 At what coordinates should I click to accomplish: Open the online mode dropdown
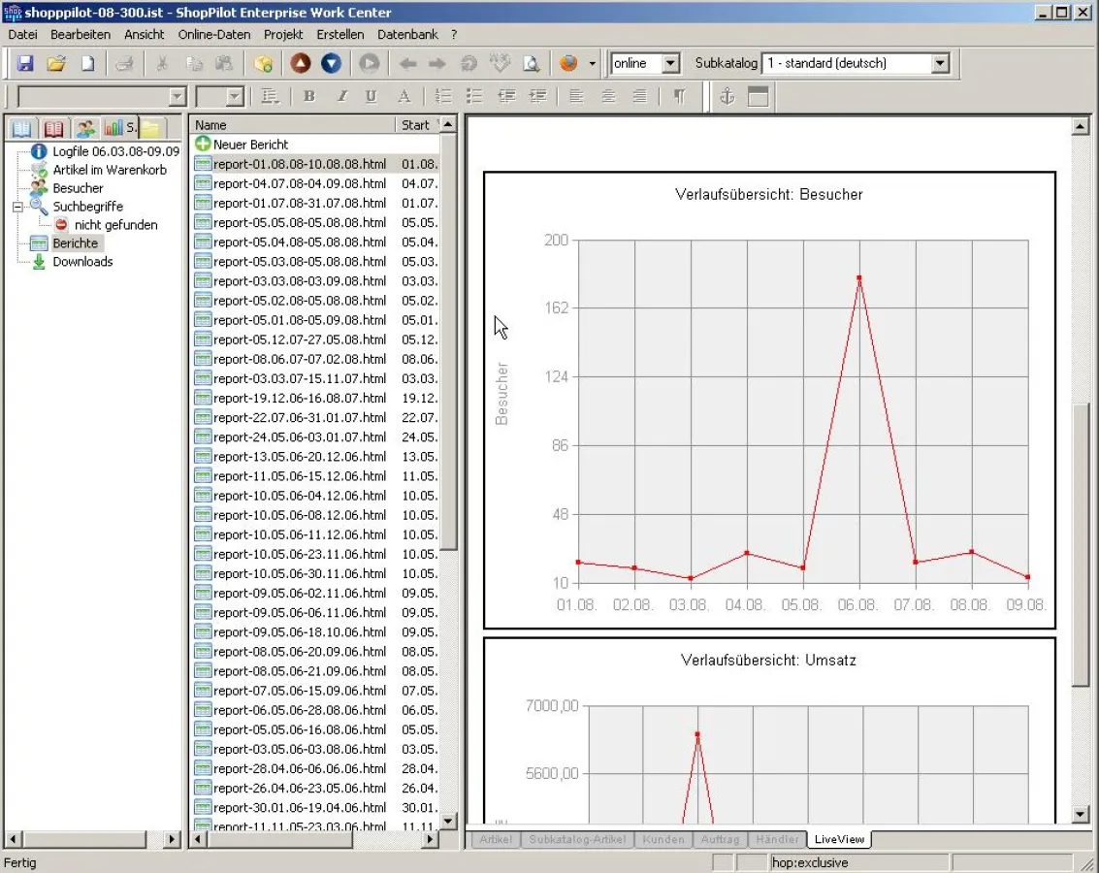coord(670,64)
